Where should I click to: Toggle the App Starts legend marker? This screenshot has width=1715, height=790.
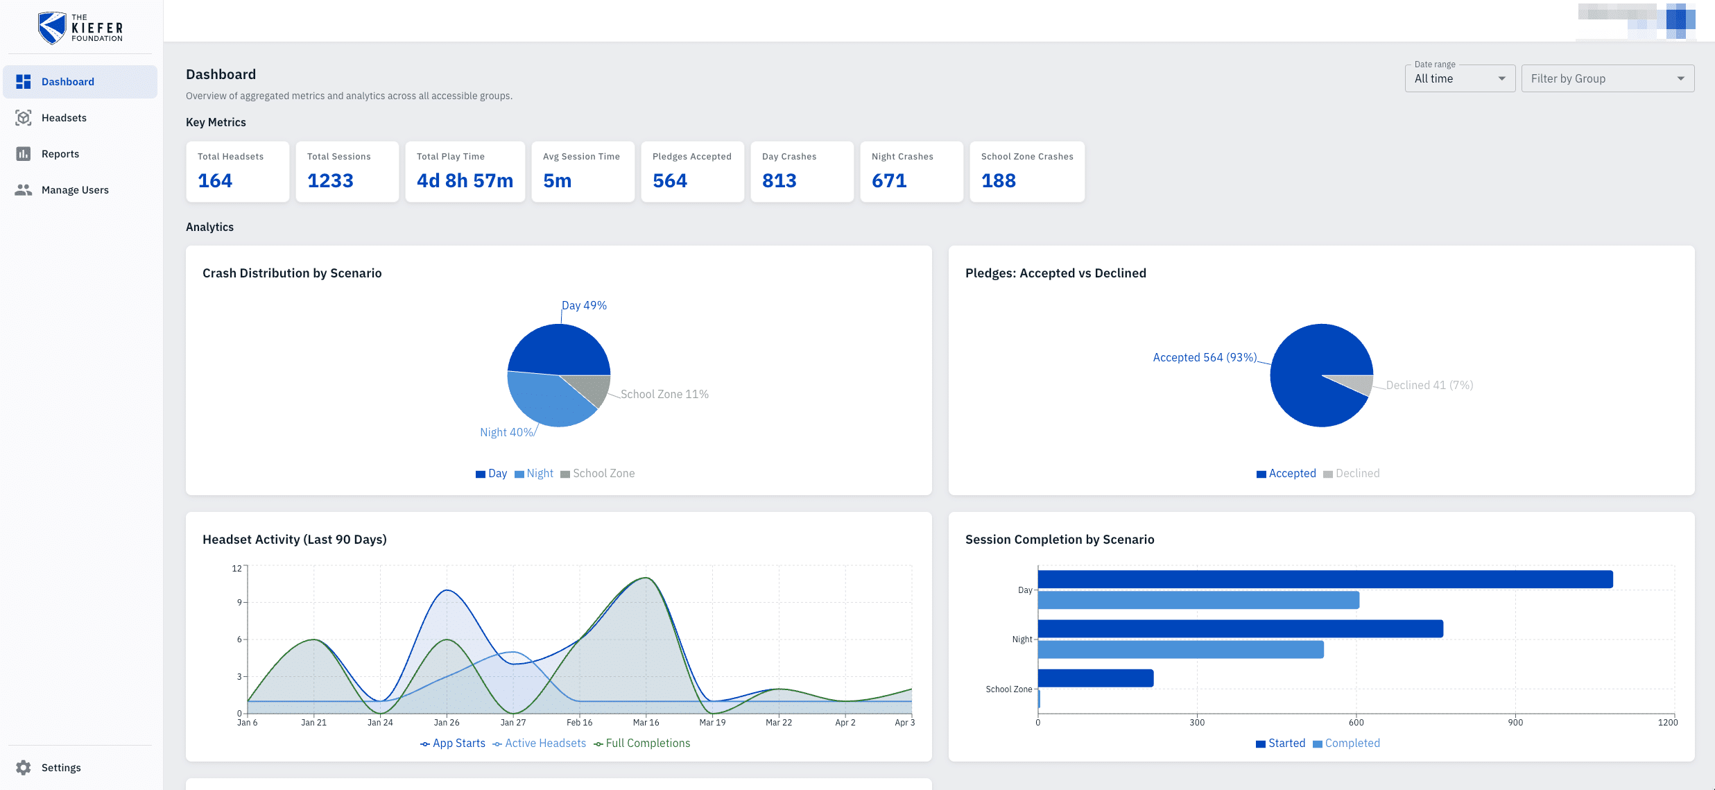coord(425,744)
